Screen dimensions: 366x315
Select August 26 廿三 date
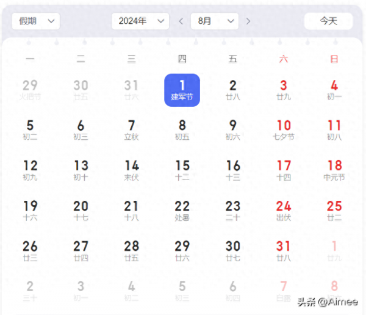[x=30, y=250]
